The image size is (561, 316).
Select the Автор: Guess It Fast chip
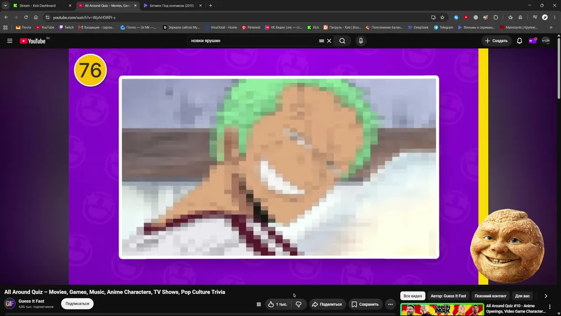pos(448,296)
